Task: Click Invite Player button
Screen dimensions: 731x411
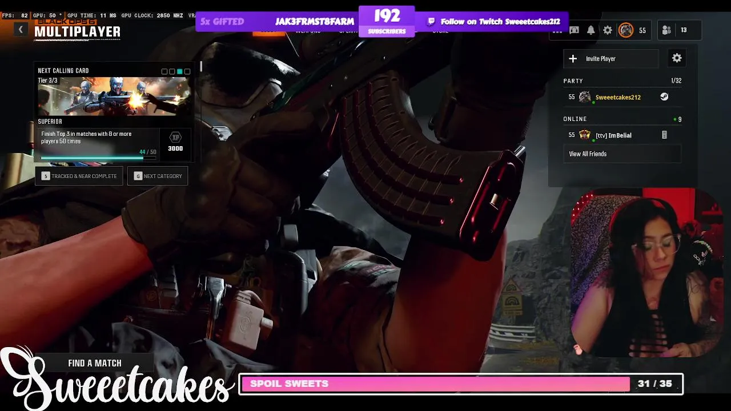Action: 610,58
